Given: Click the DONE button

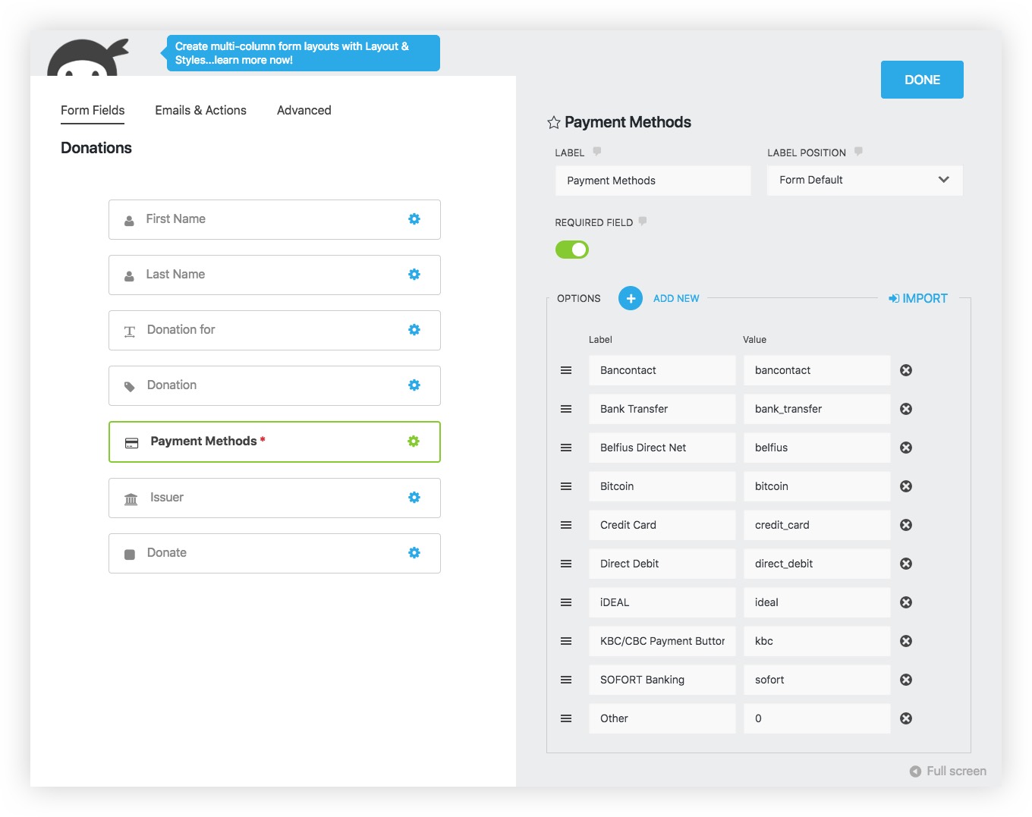Looking at the screenshot, I should point(922,80).
